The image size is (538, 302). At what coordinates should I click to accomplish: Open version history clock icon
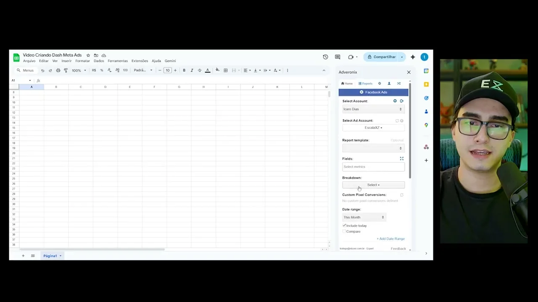coord(325,57)
